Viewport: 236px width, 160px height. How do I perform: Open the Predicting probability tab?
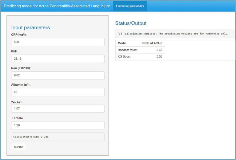pos(130,6)
